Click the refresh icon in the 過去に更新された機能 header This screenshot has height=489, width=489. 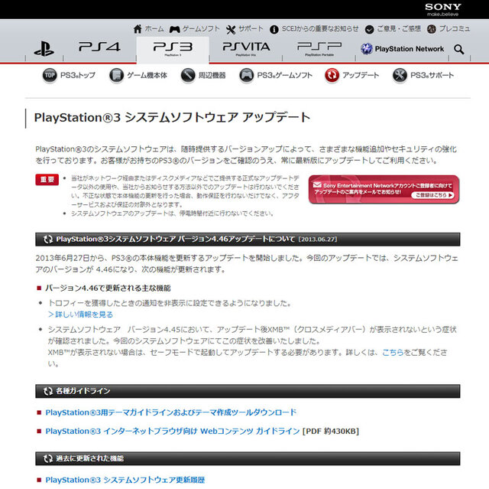point(48,458)
